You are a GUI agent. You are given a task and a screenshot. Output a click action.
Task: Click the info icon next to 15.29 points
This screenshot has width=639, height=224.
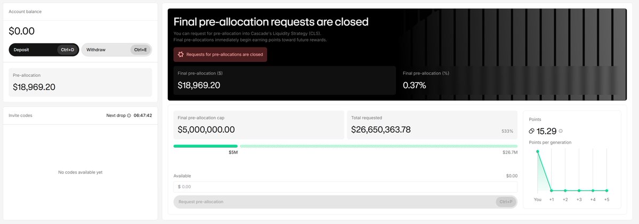point(561,131)
